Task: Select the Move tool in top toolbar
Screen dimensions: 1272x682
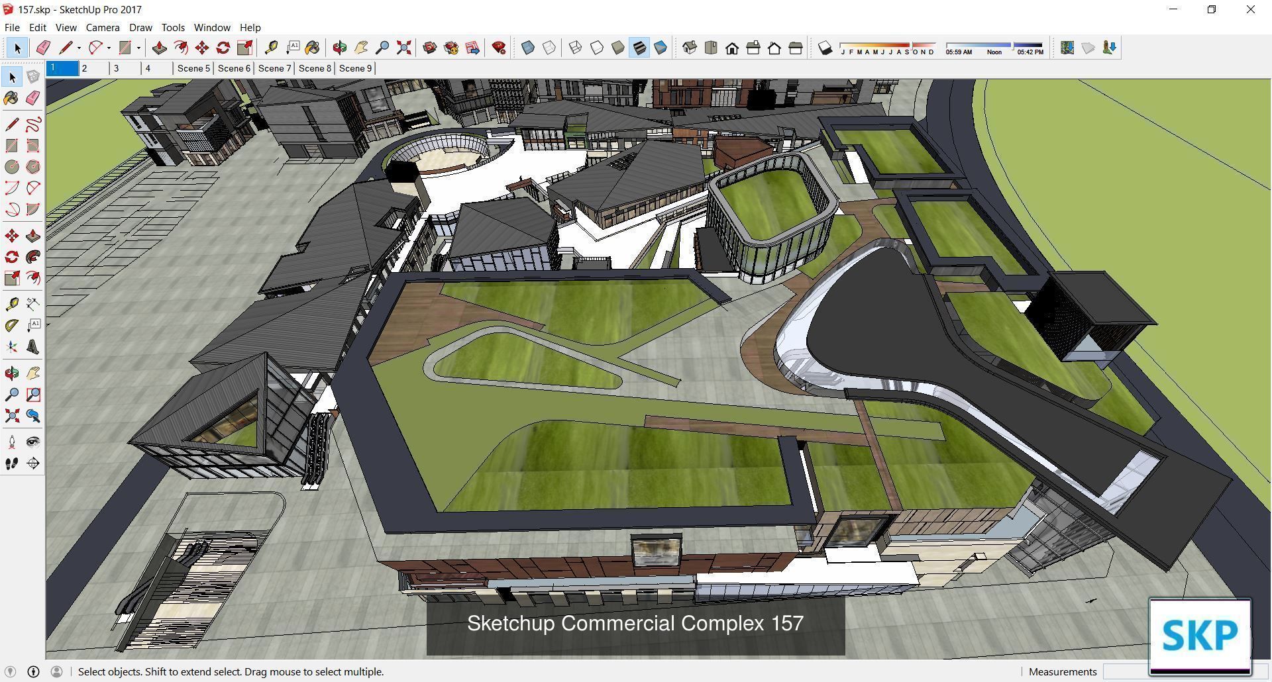Action: [201, 48]
